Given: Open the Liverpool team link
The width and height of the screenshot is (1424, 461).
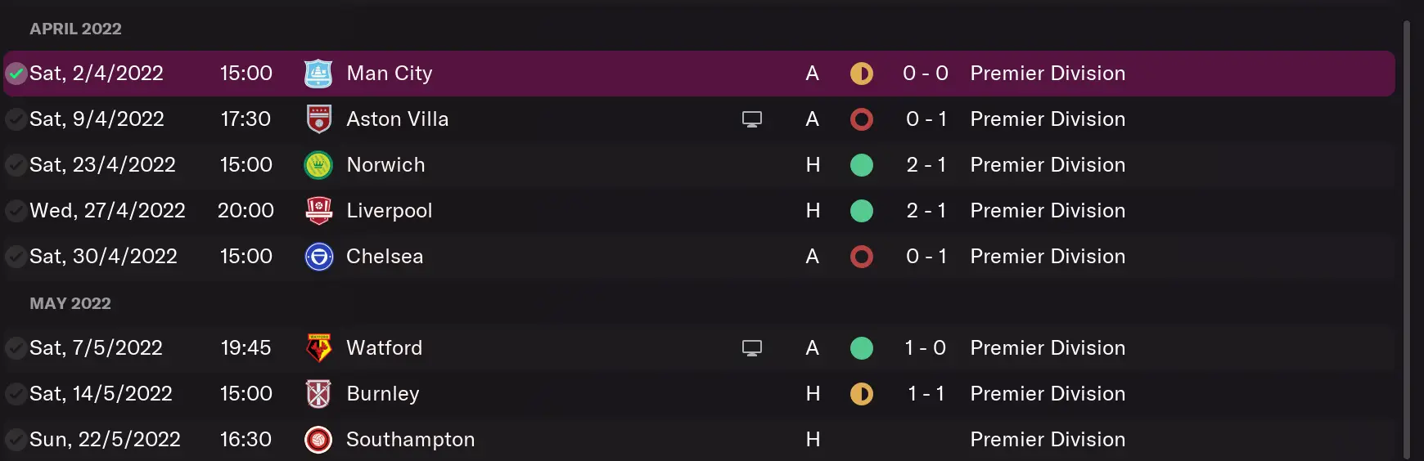Looking at the screenshot, I should (389, 211).
